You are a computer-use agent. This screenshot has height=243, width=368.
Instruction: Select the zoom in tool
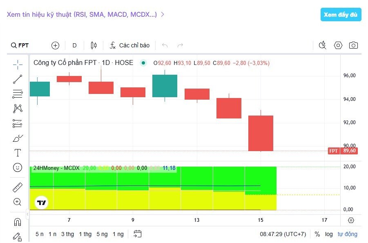tap(18, 202)
